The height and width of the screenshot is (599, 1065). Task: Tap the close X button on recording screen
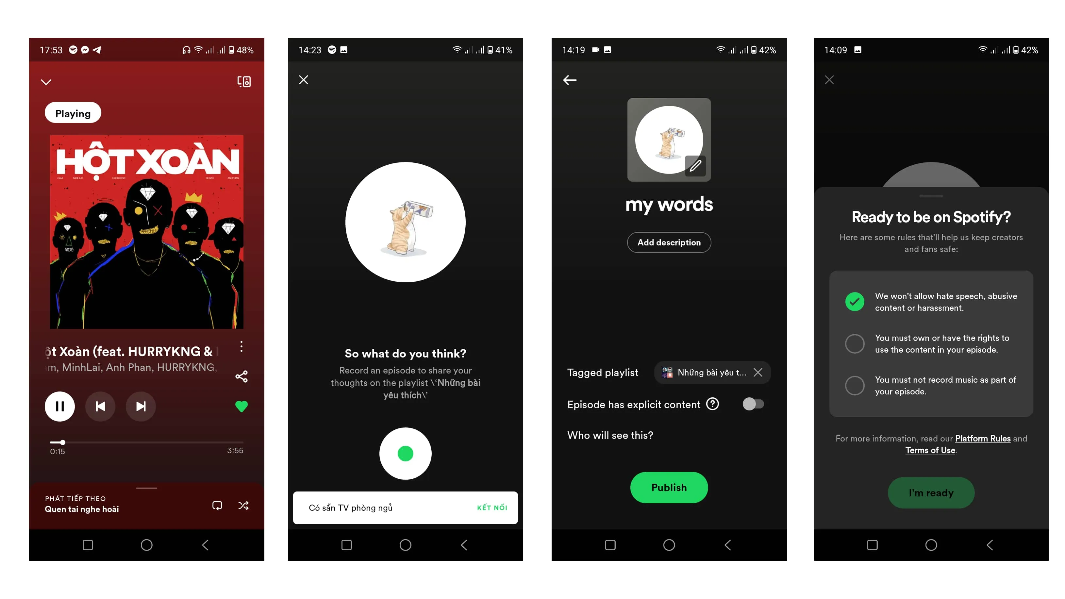[x=304, y=80]
